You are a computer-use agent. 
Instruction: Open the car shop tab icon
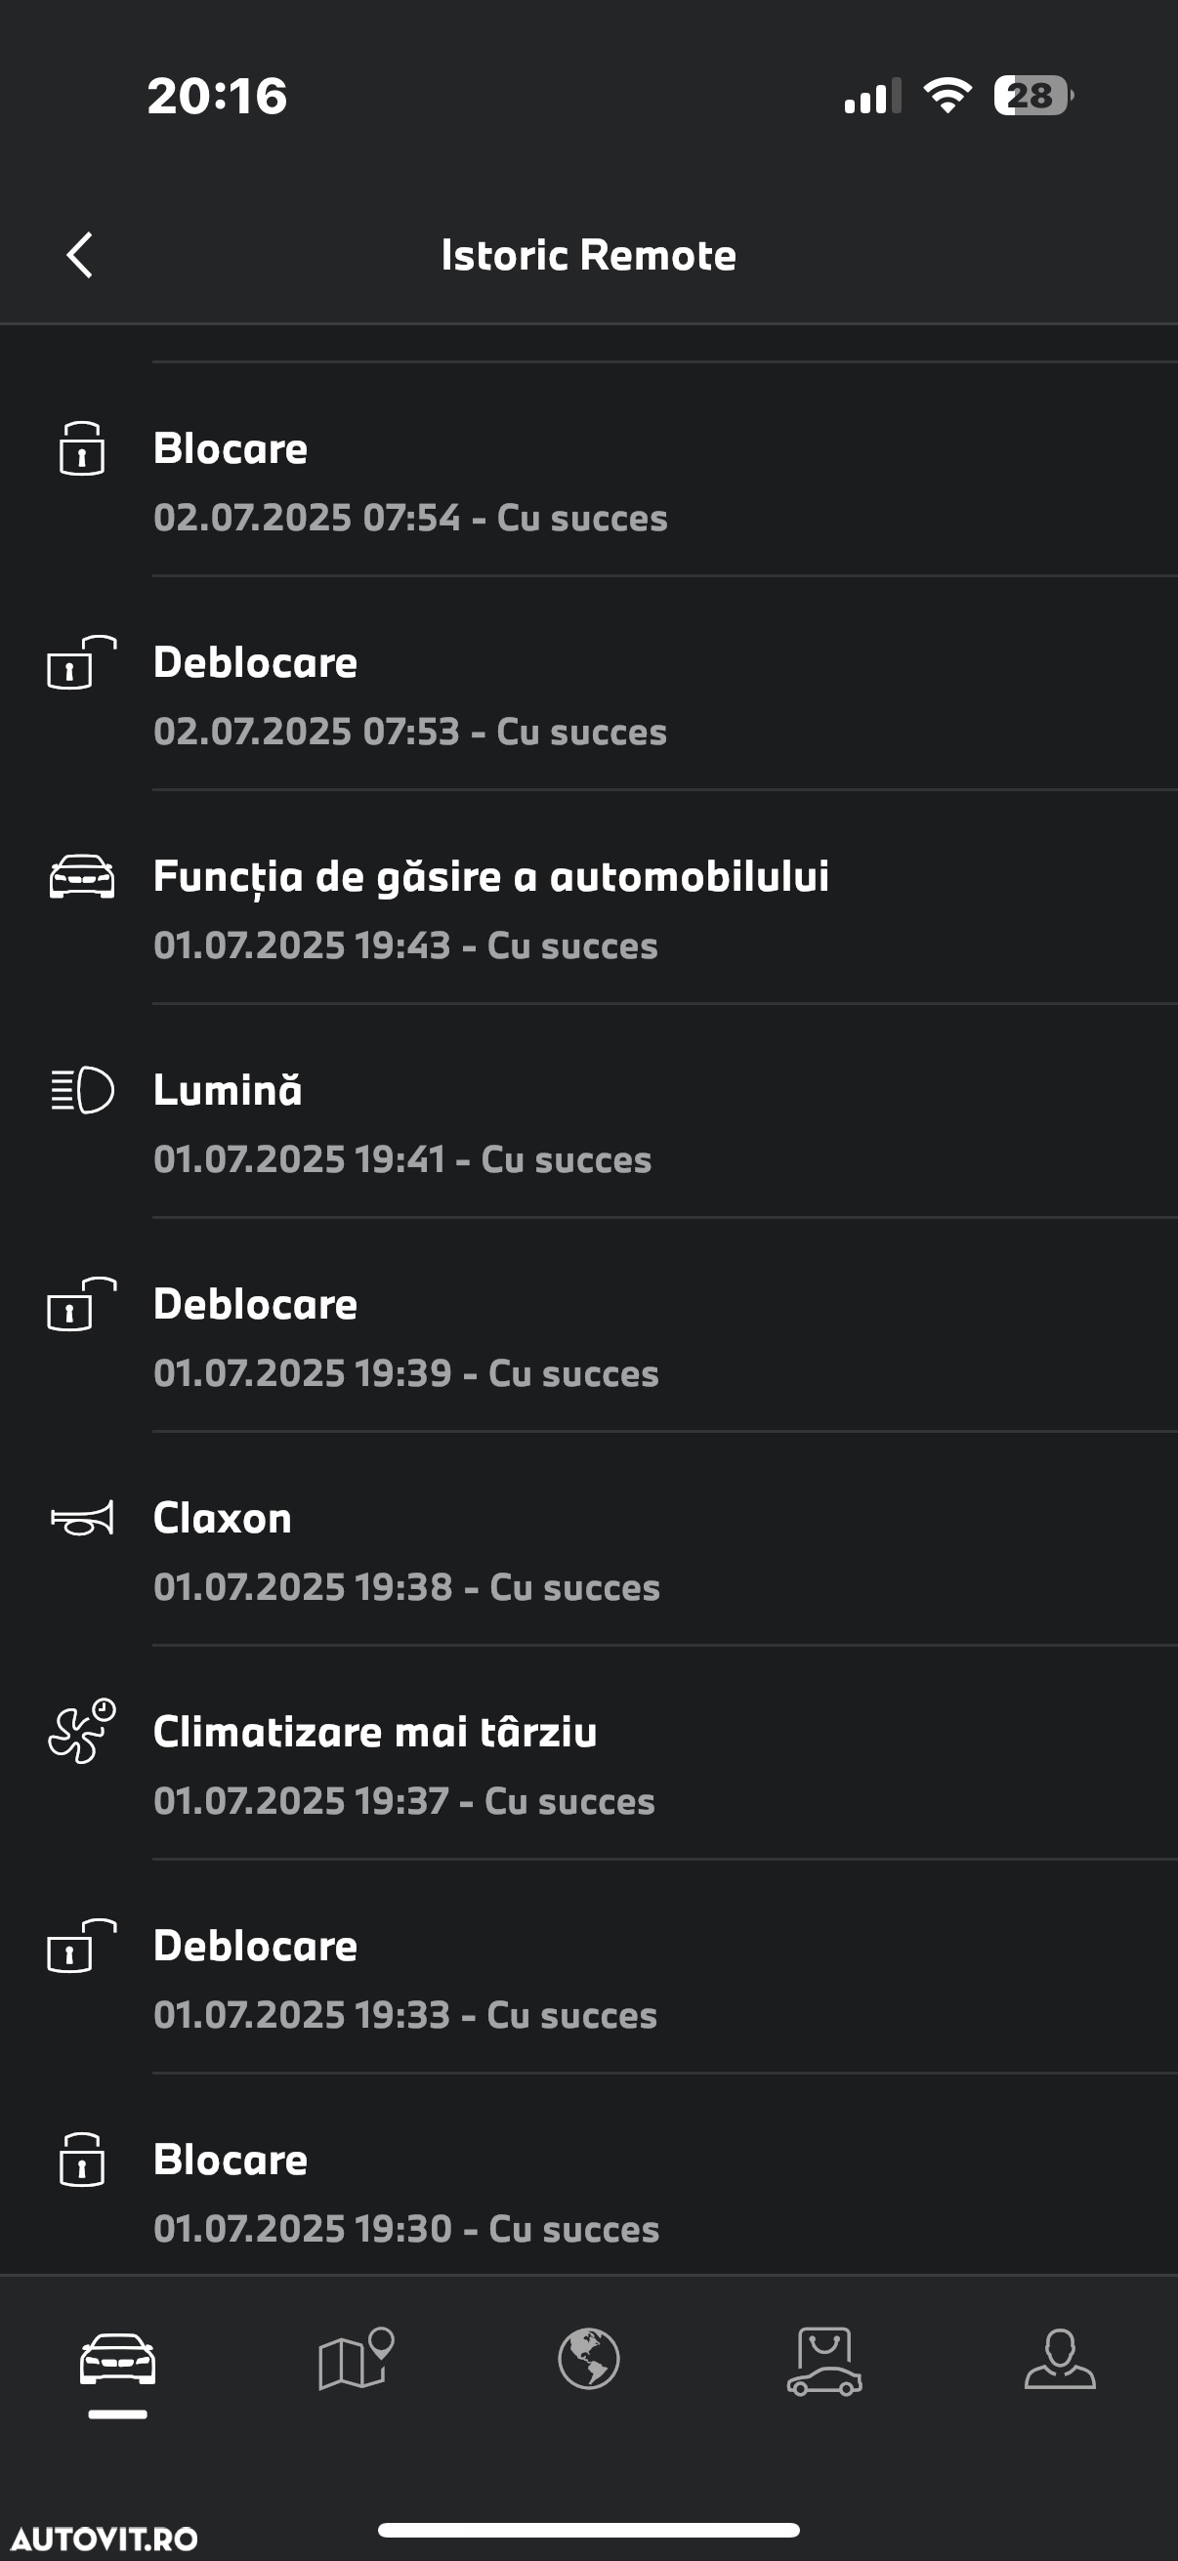pos(824,2360)
